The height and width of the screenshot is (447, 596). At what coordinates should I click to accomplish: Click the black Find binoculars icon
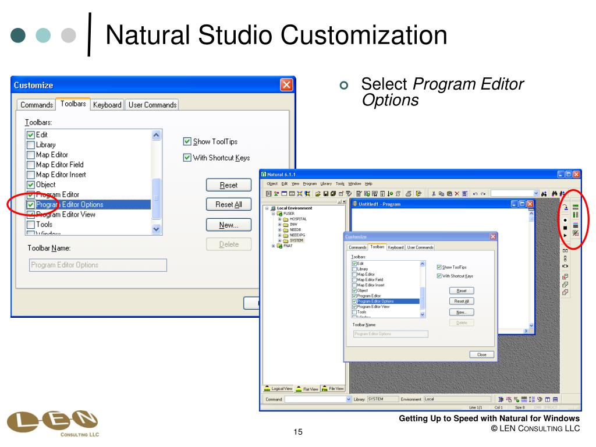(x=554, y=193)
